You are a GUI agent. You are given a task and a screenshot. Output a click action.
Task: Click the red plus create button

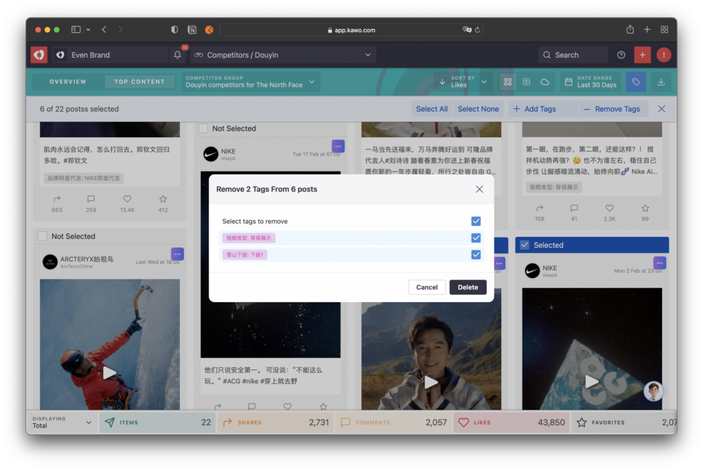coord(642,55)
